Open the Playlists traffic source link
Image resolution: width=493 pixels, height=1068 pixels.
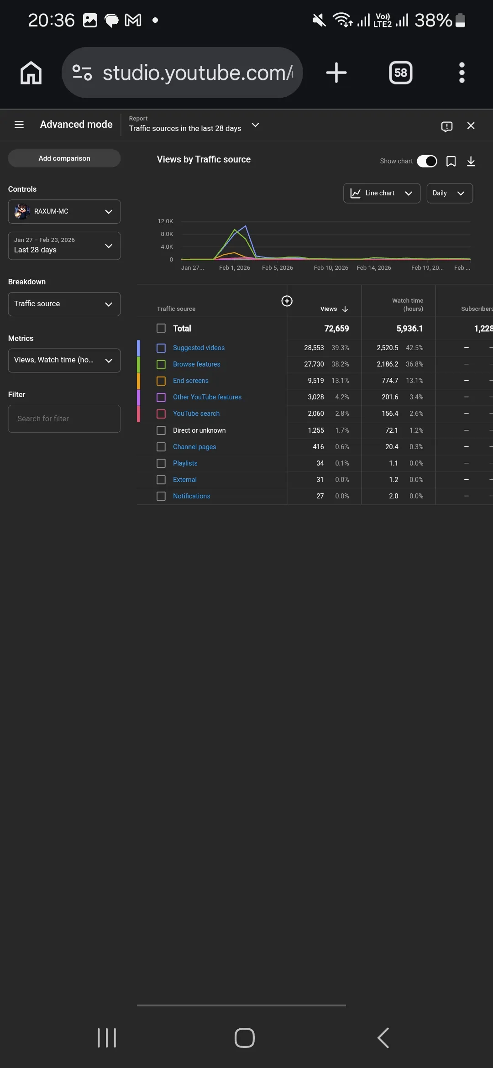[x=185, y=463]
